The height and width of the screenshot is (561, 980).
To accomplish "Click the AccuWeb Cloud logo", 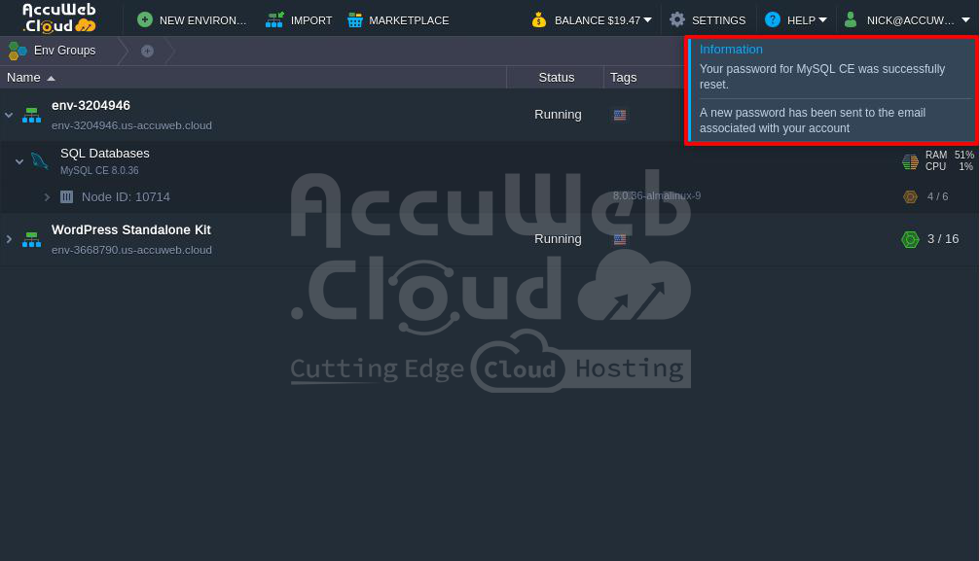I will point(59,18).
